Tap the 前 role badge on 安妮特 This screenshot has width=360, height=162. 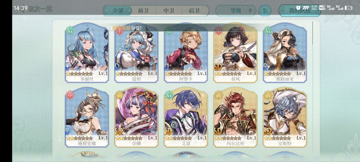268,95
